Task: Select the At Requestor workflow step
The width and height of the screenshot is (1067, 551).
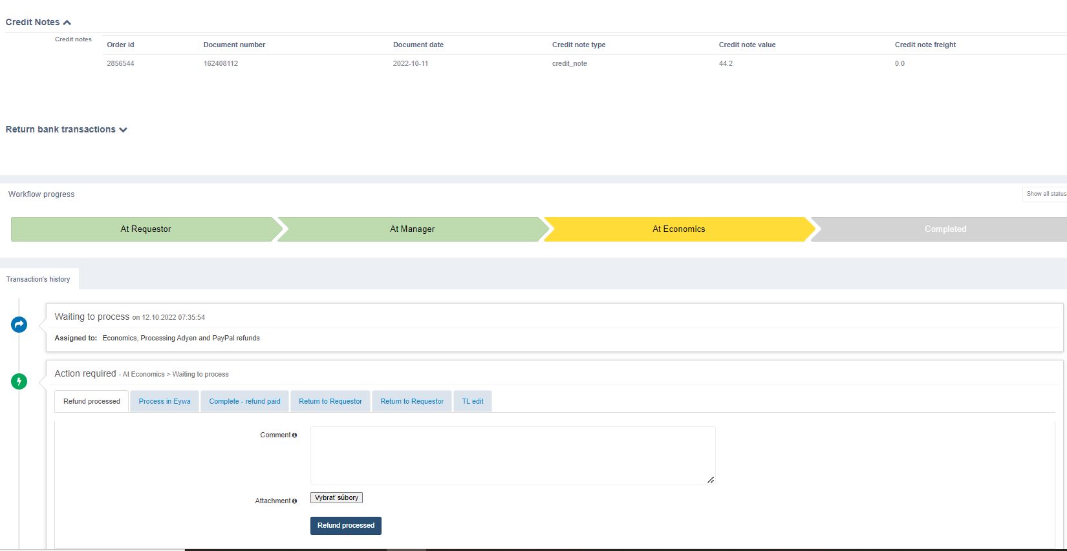Action: [x=146, y=229]
